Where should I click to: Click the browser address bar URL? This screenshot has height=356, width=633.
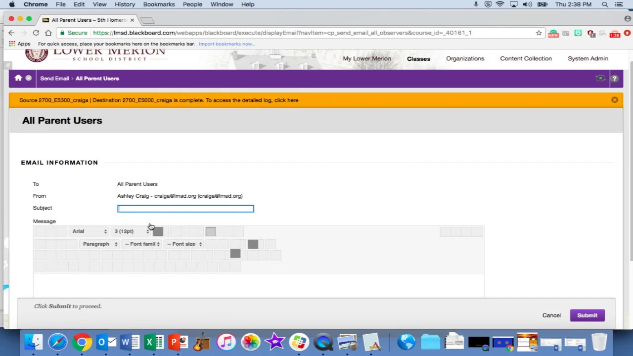click(x=282, y=33)
